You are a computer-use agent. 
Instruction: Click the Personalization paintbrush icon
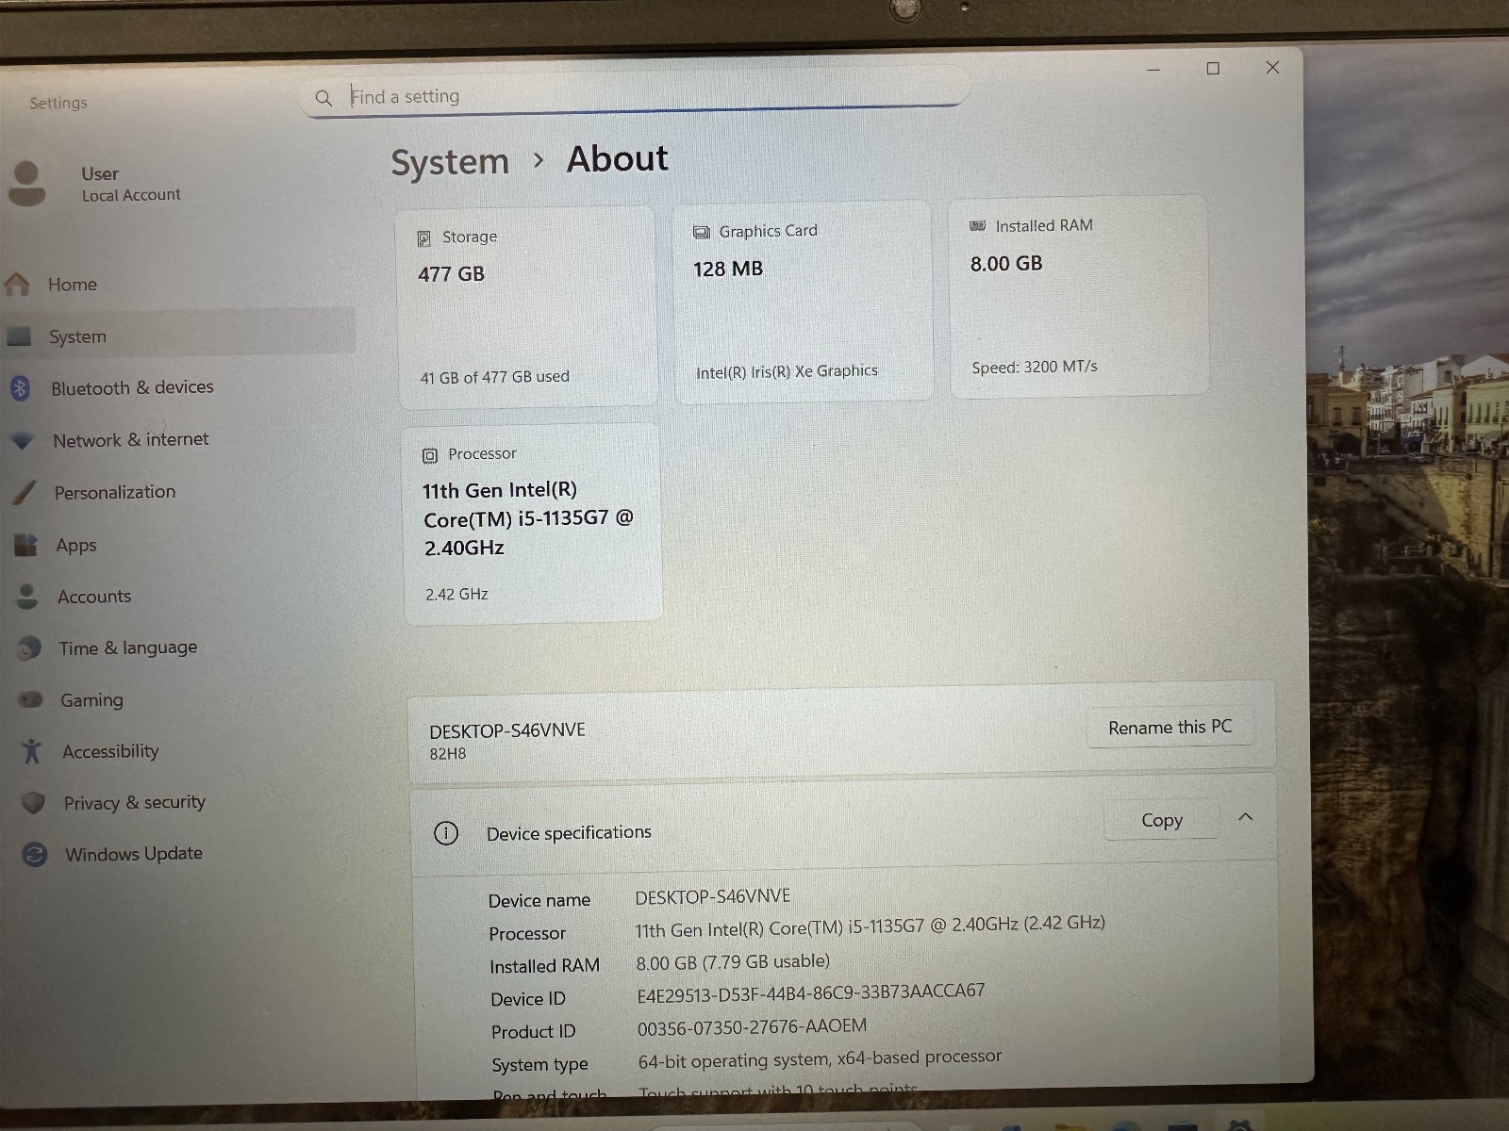tap(25, 492)
